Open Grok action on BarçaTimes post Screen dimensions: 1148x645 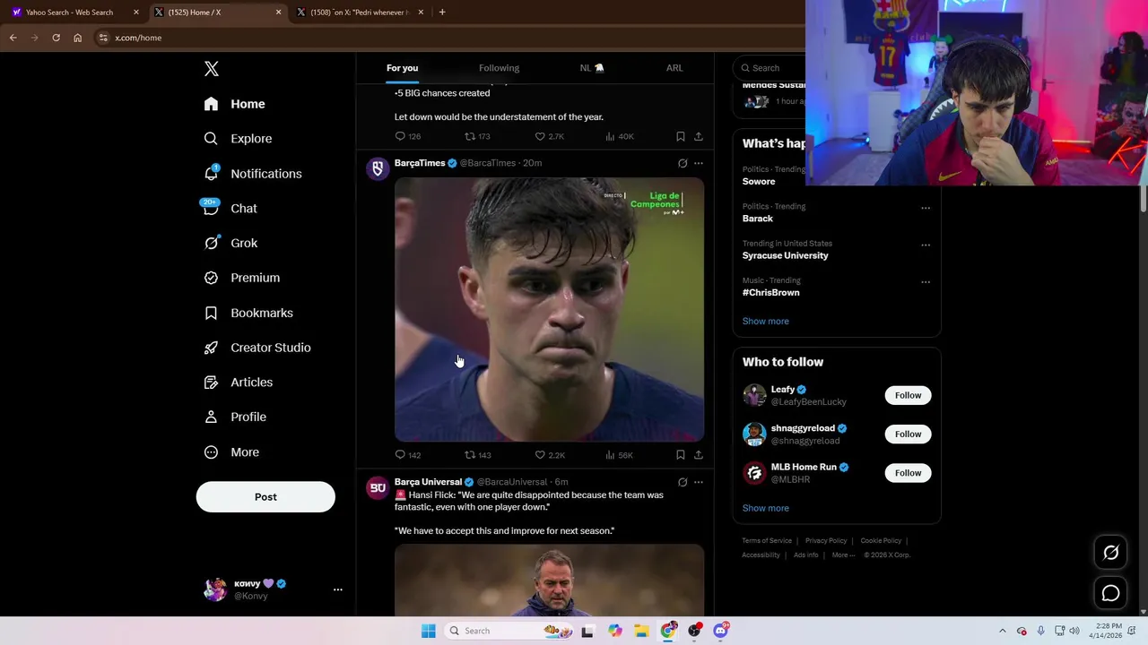pos(683,163)
